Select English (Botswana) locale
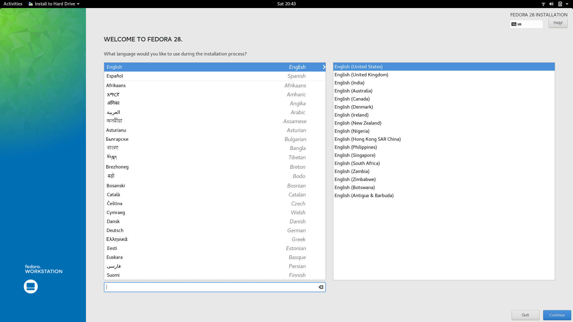Viewport: 573px width, 322px height. [x=444, y=188]
